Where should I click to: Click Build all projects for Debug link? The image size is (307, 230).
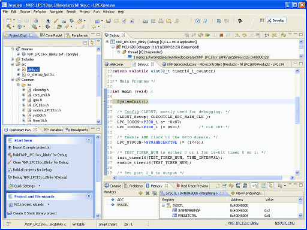click(x=32, y=170)
